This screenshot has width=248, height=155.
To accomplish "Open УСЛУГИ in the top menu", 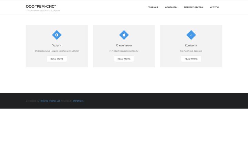I will 214,7.
